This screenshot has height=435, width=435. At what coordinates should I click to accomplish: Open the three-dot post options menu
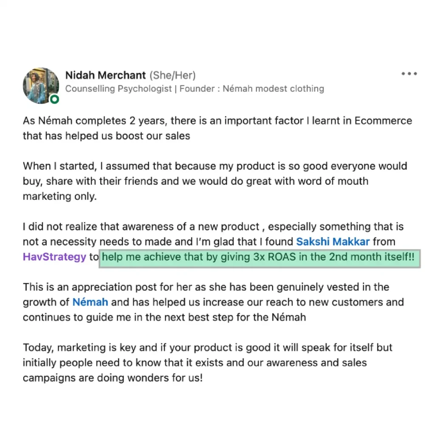tap(409, 74)
